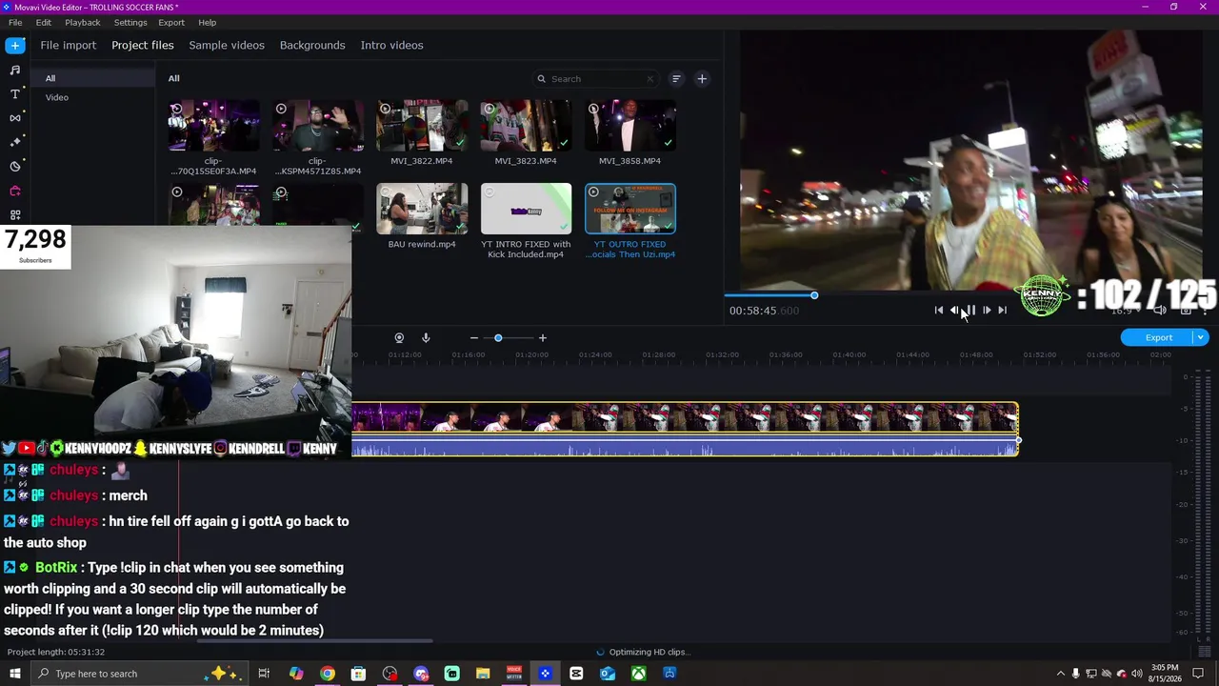Skip to previous clip in preview

[939, 311]
